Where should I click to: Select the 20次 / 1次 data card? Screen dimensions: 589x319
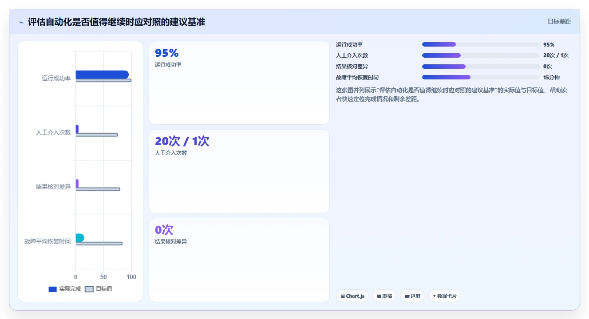pos(239,171)
